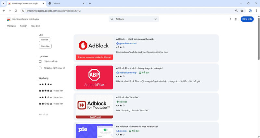Click info icon beside Adblock cho Youtube rating
The image size is (260, 138).
pos(123,105)
